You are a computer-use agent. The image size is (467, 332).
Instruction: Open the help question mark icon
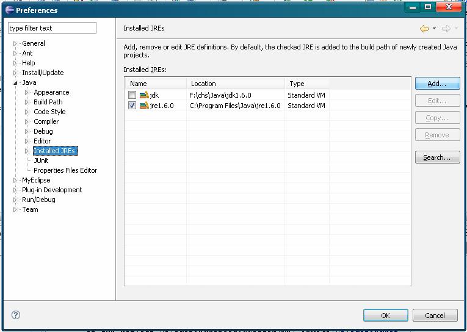coord(16,315)
